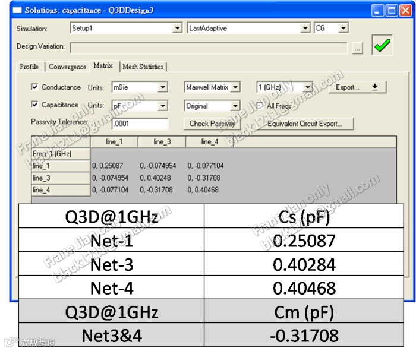The image size is (416, 351).
Task: Close the Solutions capacitance window
Action: [x=406, y=11]
